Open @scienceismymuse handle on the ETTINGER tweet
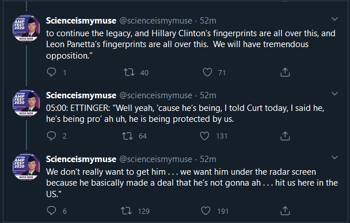Viewport: 350px width, 223px height. point(156,95)
